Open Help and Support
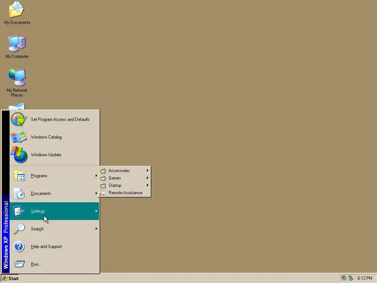377x283 pixels. (x=54, y=247)
